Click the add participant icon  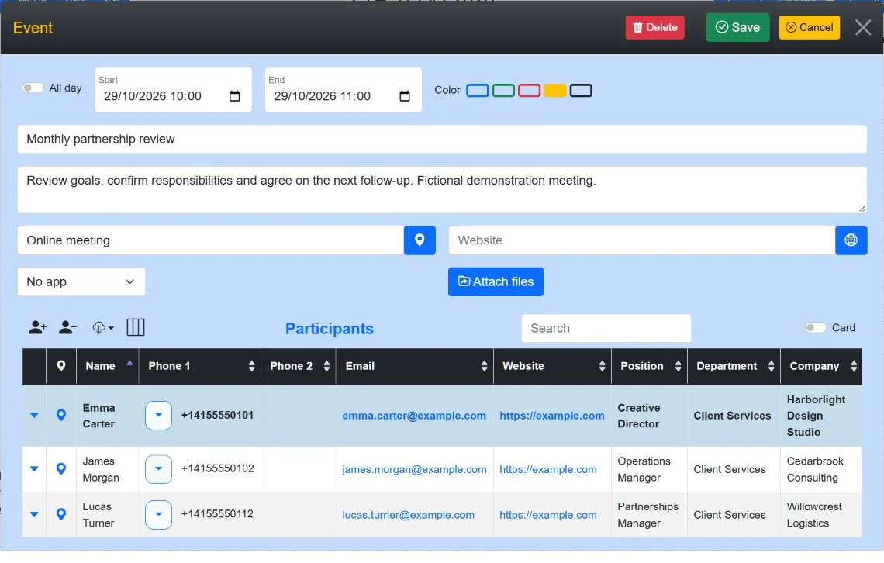37,327
